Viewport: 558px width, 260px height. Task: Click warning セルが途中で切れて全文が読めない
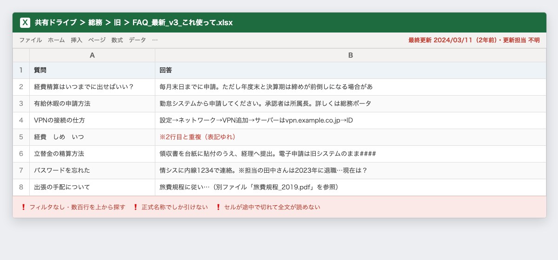pyautogui.click(x=267, y=207)
